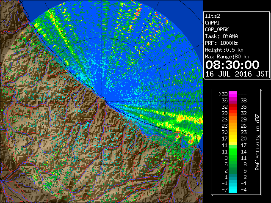Click the radar site at crosshair center

(x=102, y=101)
